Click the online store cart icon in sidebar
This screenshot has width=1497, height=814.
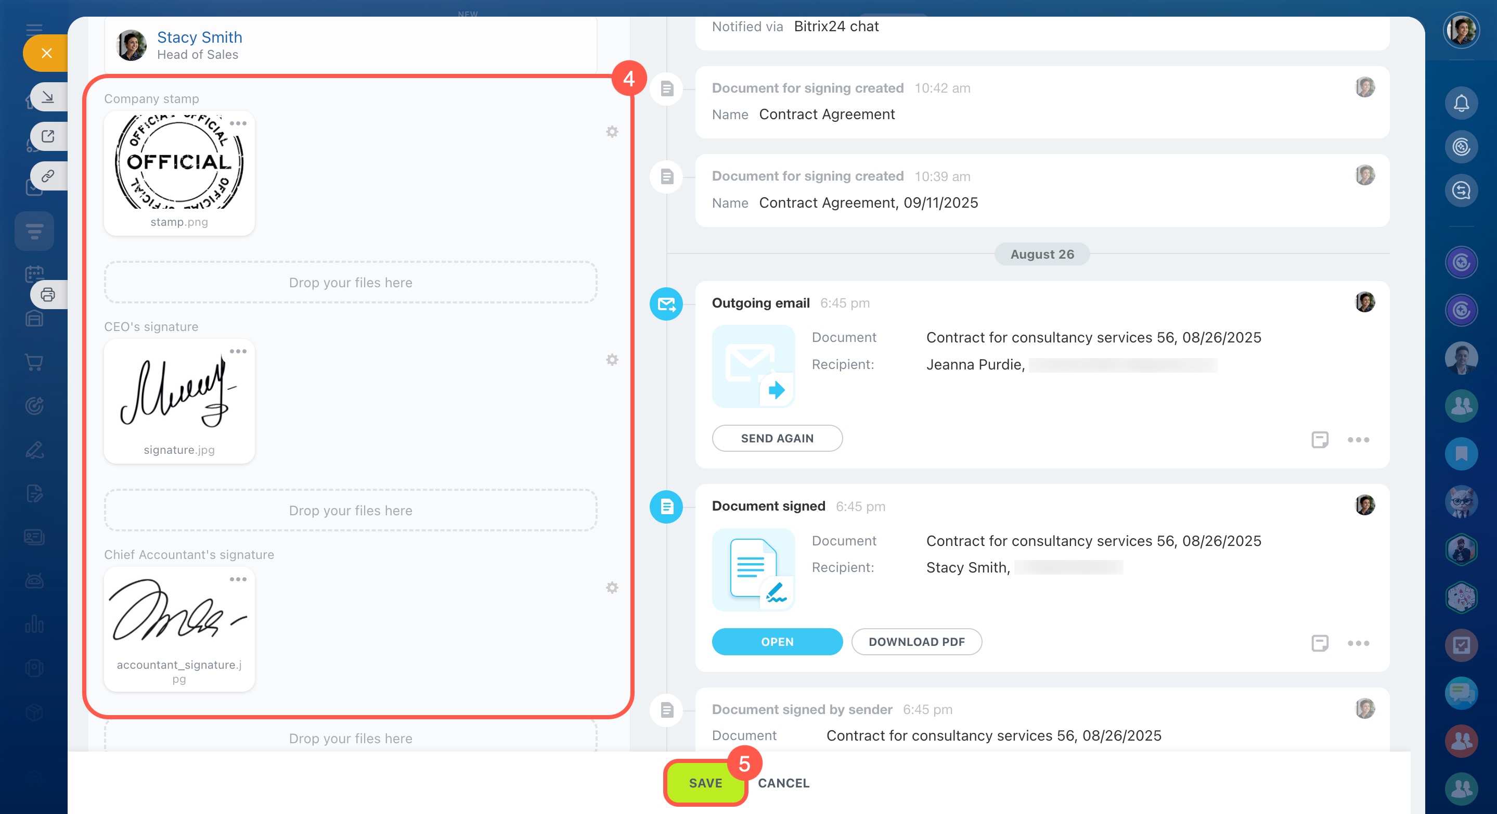[x=34, y=362]
